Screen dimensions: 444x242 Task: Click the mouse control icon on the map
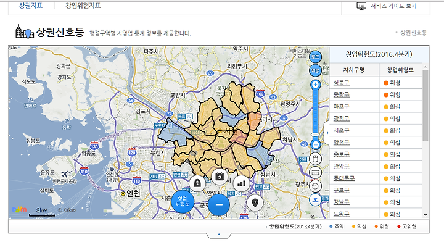(x=315, y=159)
